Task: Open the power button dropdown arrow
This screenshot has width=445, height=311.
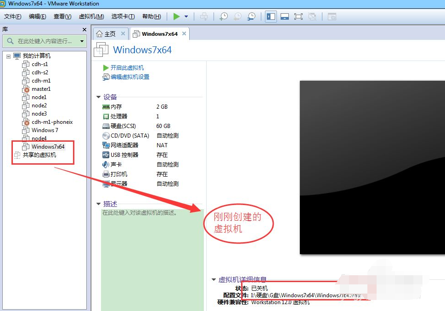Action: click(186, 16)
